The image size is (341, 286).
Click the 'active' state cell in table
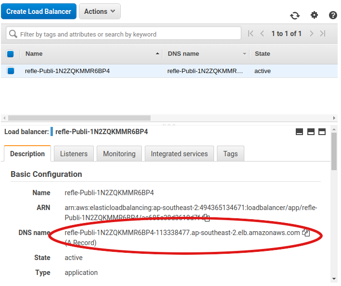(263, 71)
